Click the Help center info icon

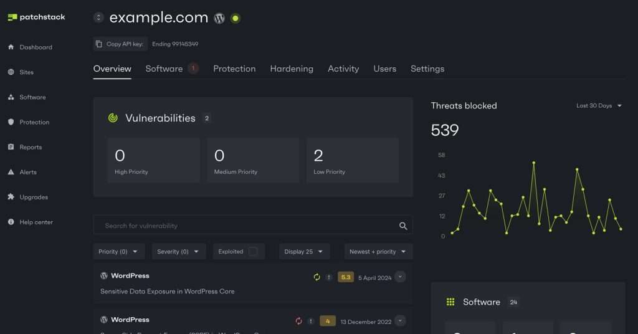11,222
